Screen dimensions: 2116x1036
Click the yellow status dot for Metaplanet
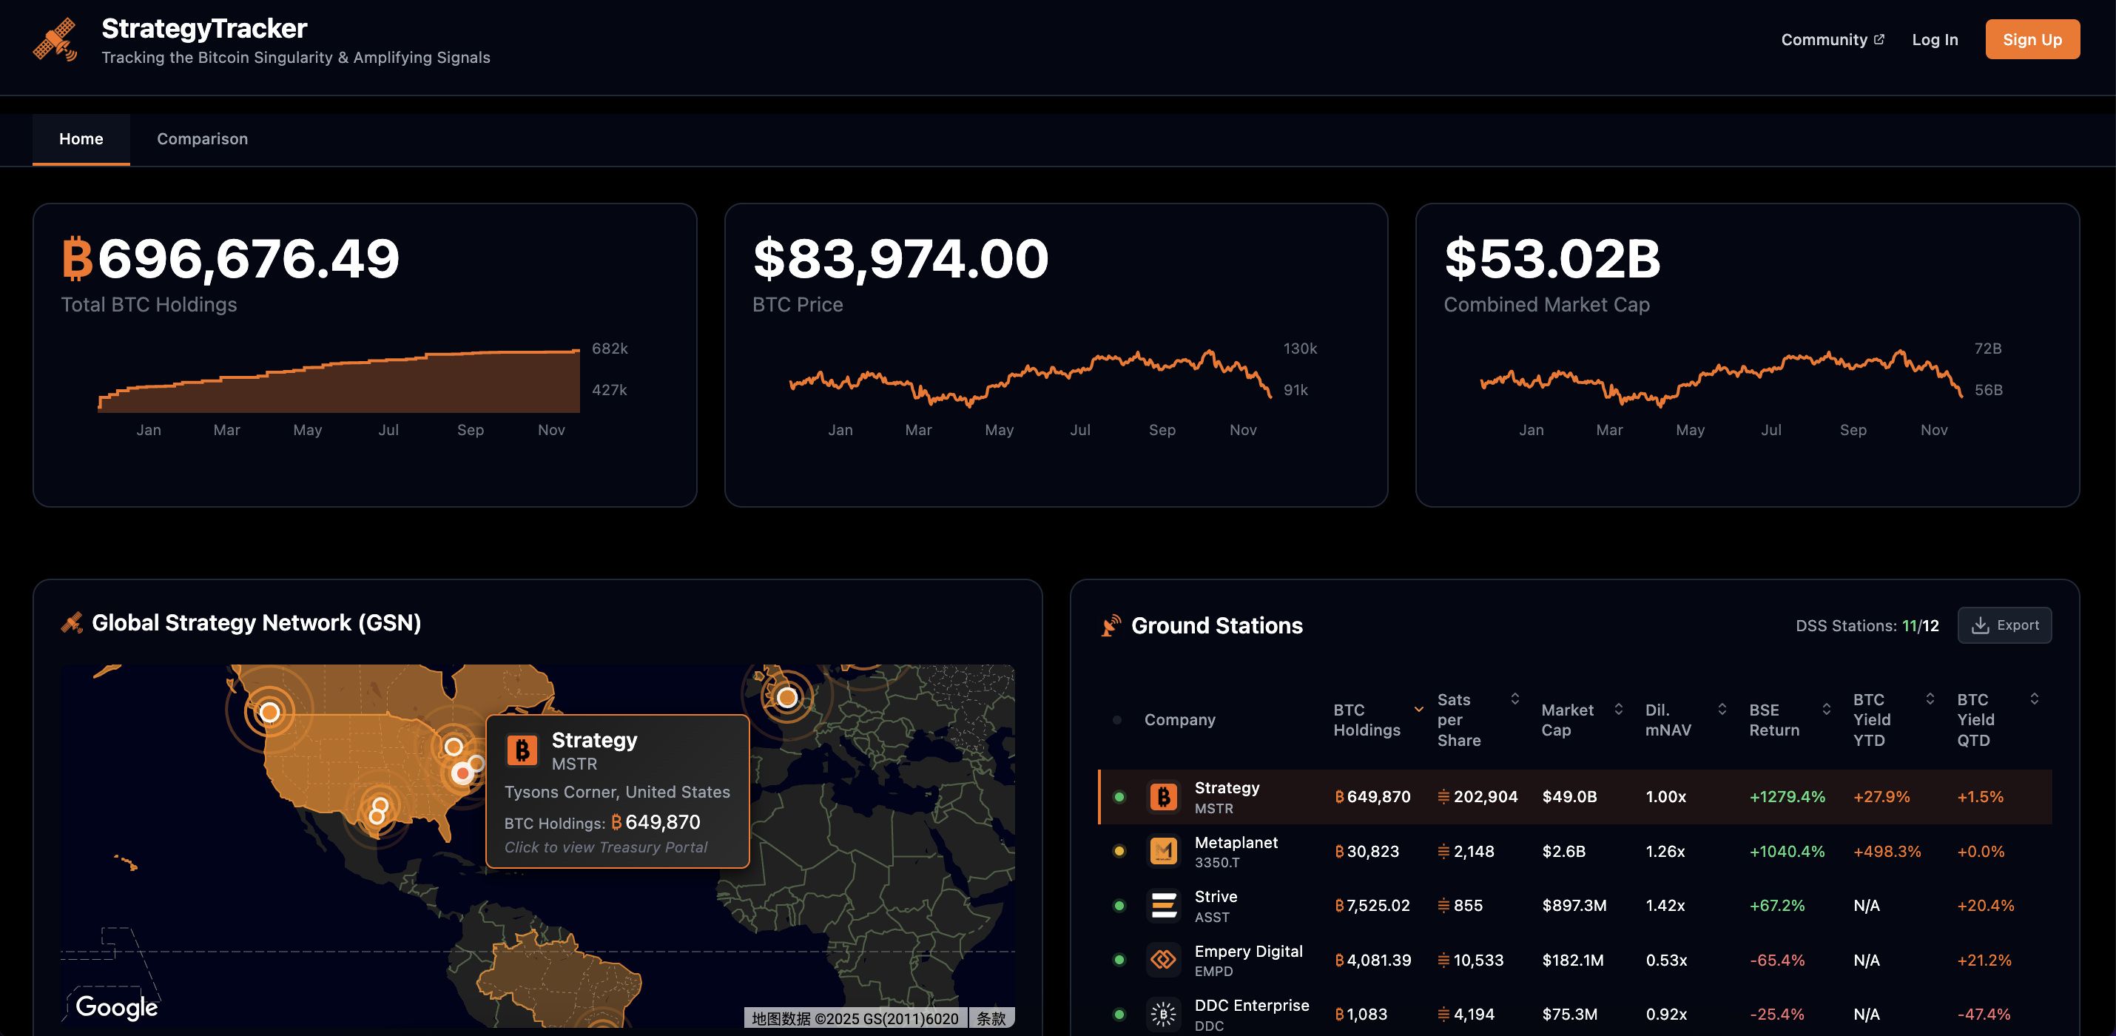(x=1119, y=850)
